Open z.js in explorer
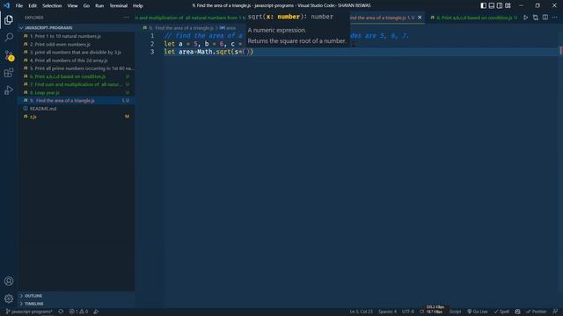Screen dimensions: 563x316 coord(77,117)
